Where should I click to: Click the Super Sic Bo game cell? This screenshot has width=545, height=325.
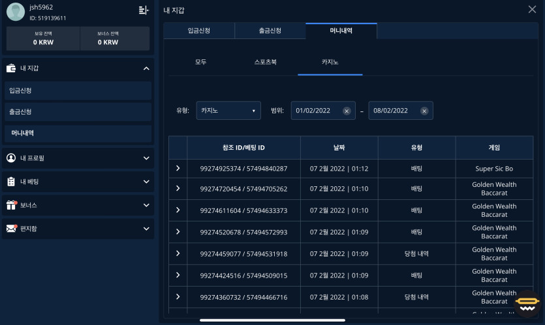(x=494, y=169)
